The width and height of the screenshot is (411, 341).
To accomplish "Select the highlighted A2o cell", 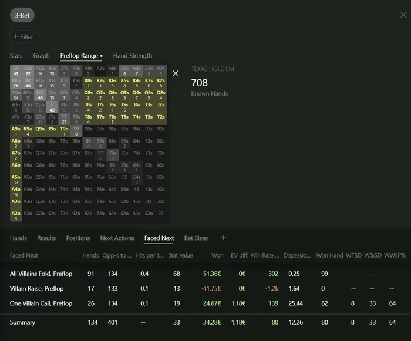I will 16,216.
